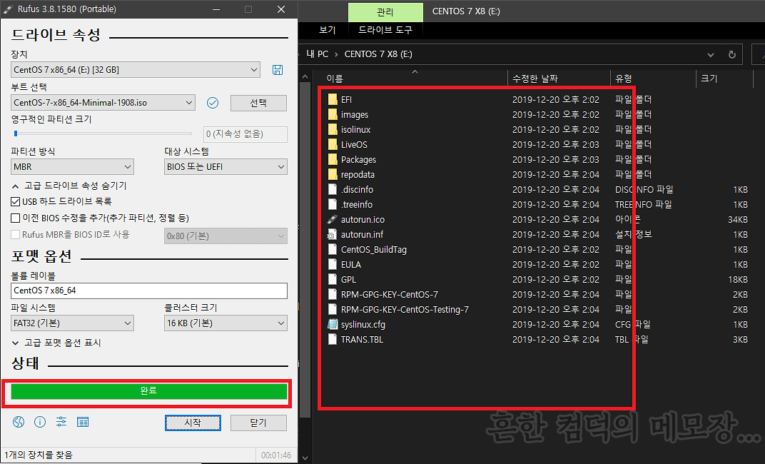765x464 pixels.
Task: Open Rufus language globe icon
Action: (19, 422)
